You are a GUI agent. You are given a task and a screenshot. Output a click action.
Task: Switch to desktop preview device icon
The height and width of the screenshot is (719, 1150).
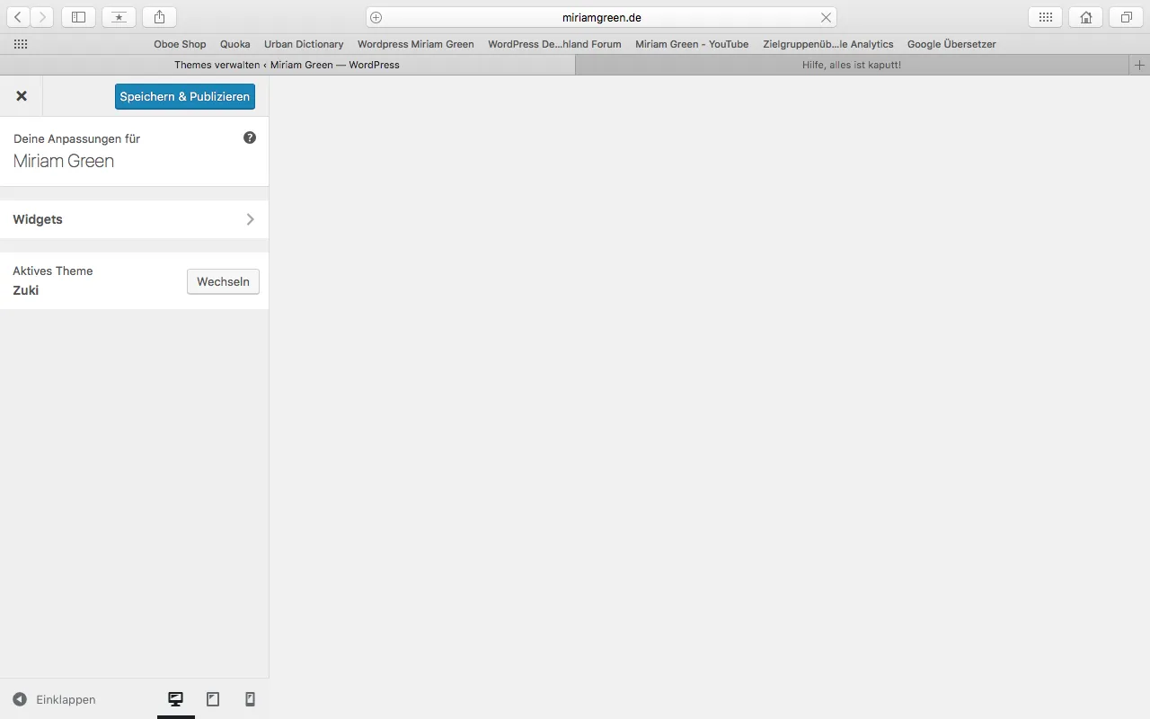[176, 699]
